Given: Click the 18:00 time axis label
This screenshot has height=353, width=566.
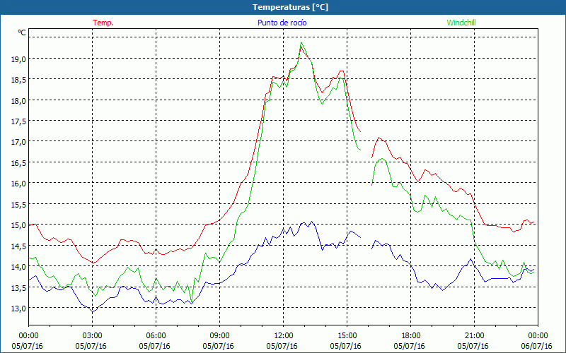Looking at the screenshot, I should pos(410,336).
